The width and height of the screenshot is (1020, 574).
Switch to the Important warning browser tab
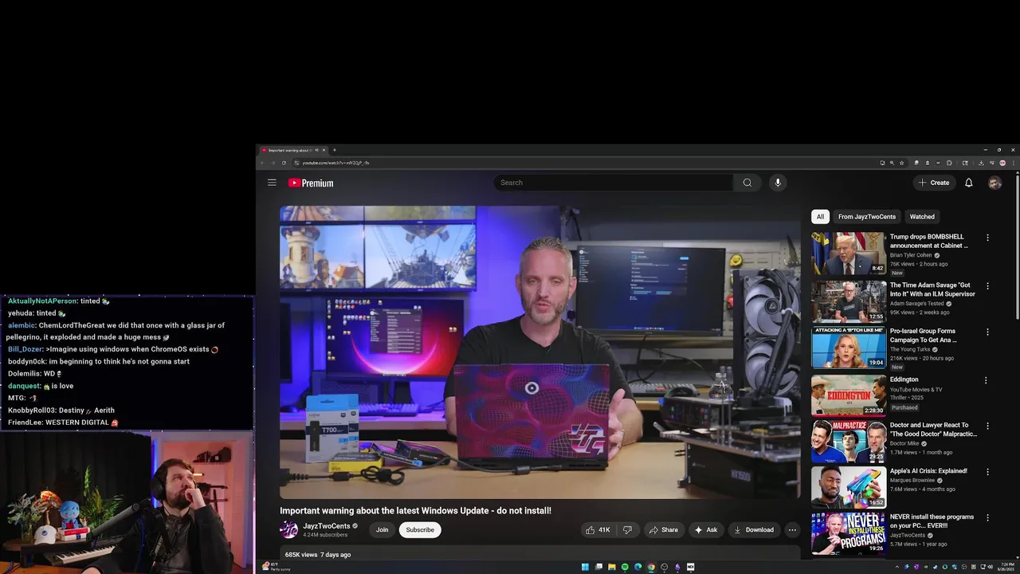coord(289,150)
